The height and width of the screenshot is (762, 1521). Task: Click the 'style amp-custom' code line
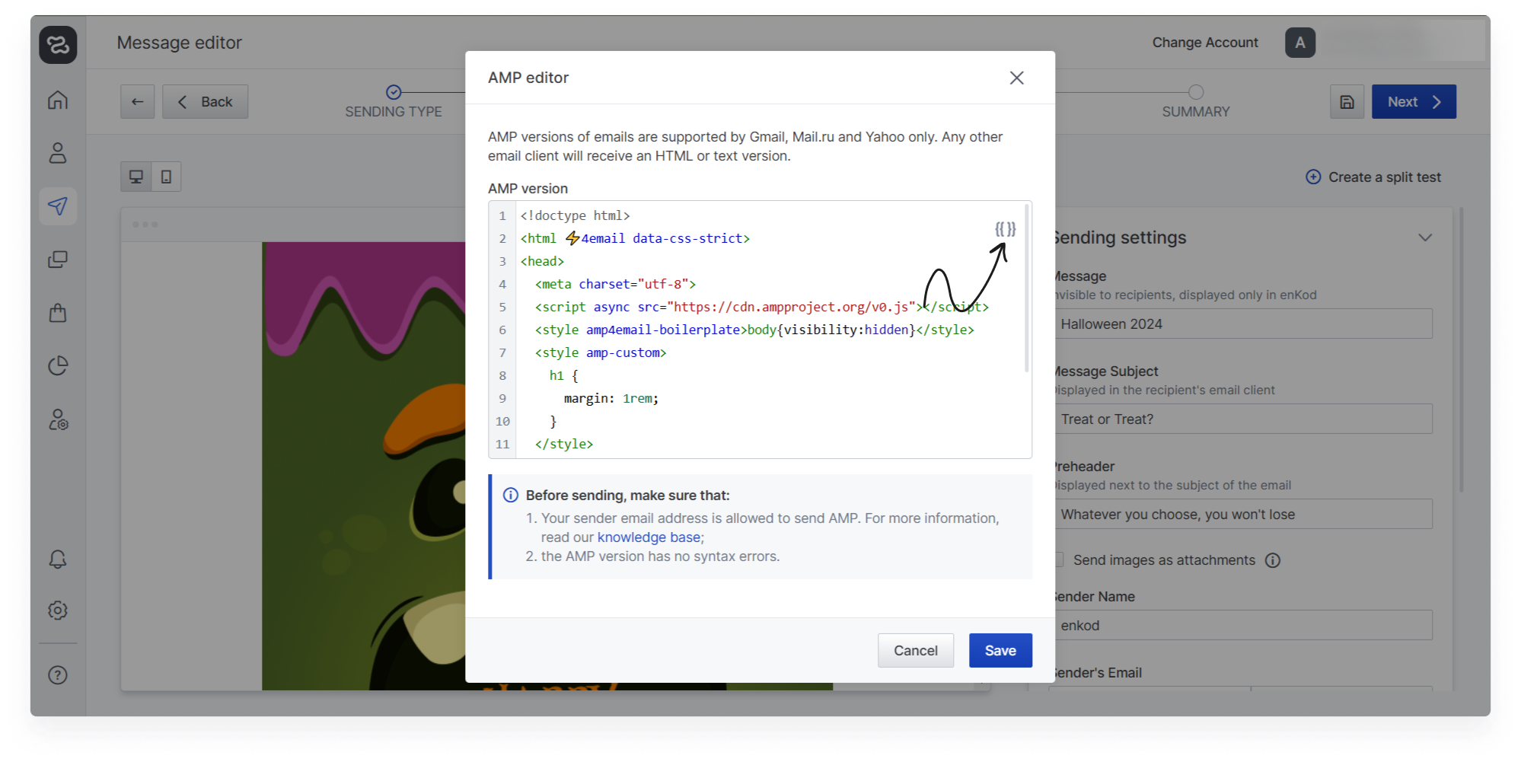601,352
